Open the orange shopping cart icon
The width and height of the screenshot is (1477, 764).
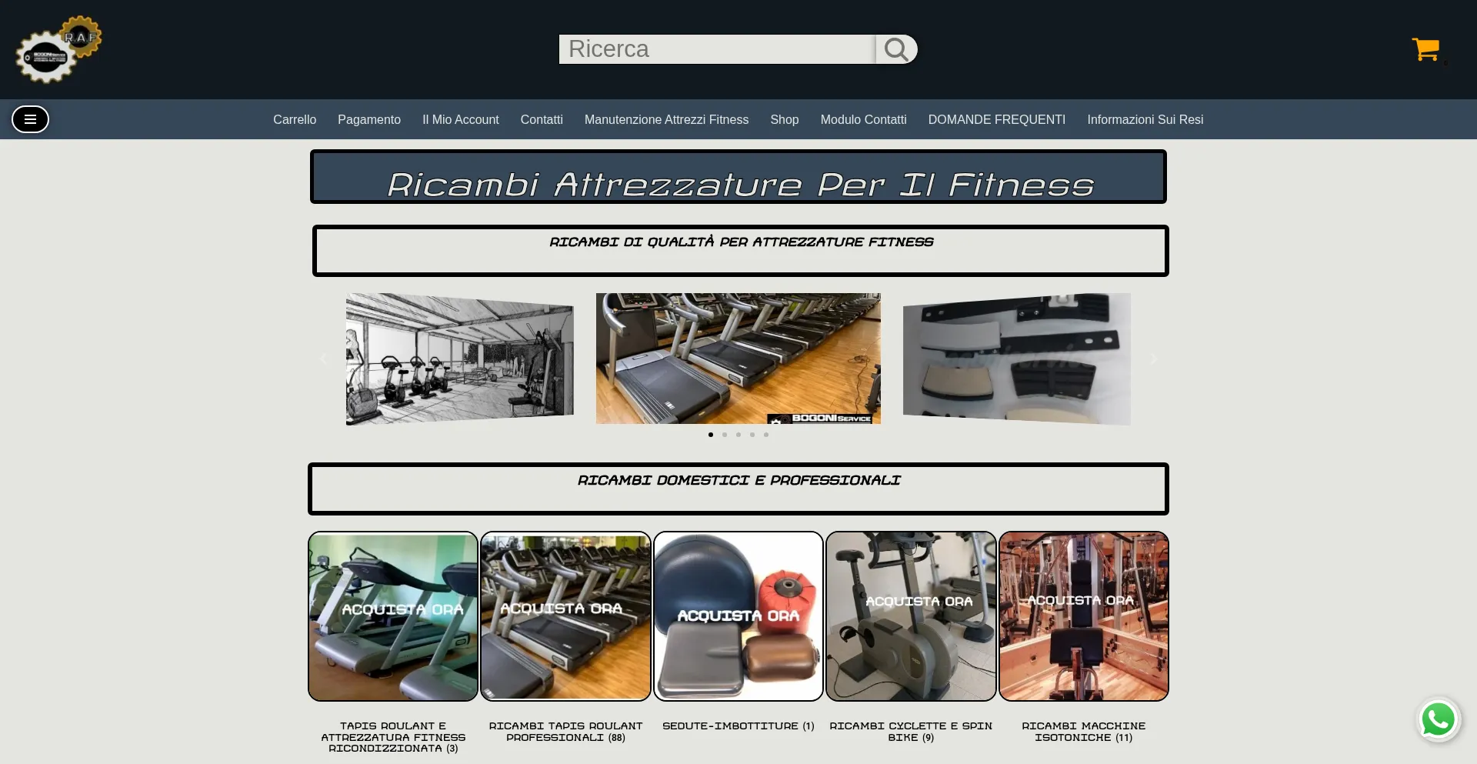(1425, 49)
